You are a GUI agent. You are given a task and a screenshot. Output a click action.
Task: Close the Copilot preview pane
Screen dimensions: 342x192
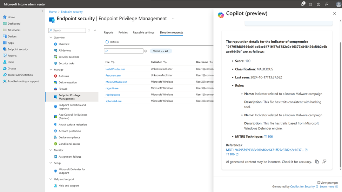tap(335, 14)
